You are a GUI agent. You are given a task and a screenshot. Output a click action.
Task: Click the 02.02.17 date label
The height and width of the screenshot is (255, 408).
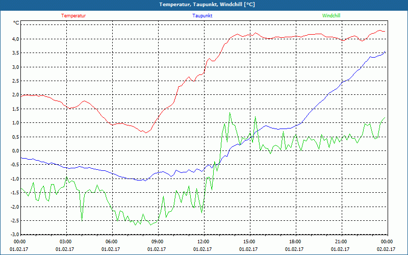[x=386, y=249]
